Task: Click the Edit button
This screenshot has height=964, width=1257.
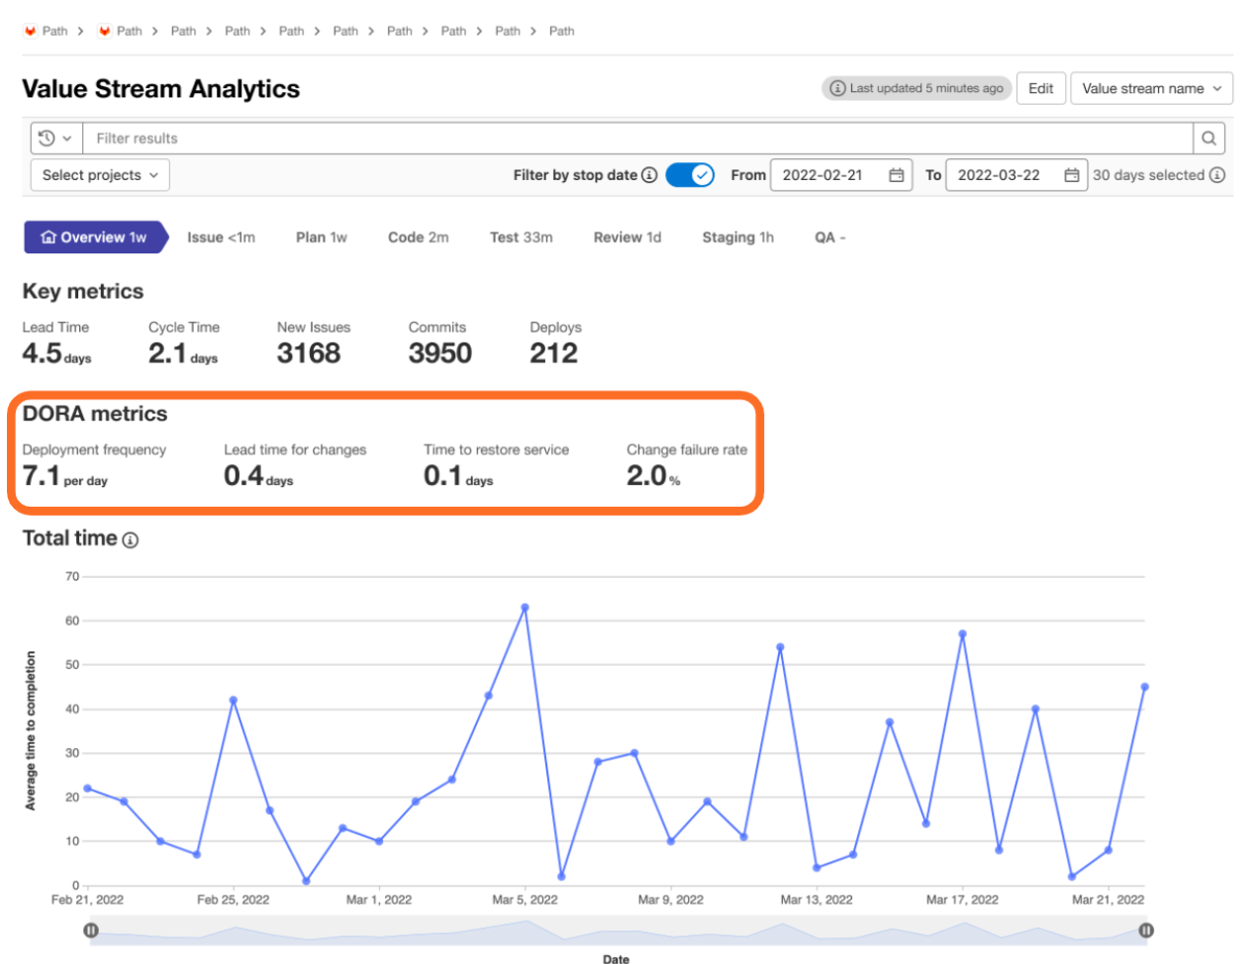Action: click(x=1040, y=88)
